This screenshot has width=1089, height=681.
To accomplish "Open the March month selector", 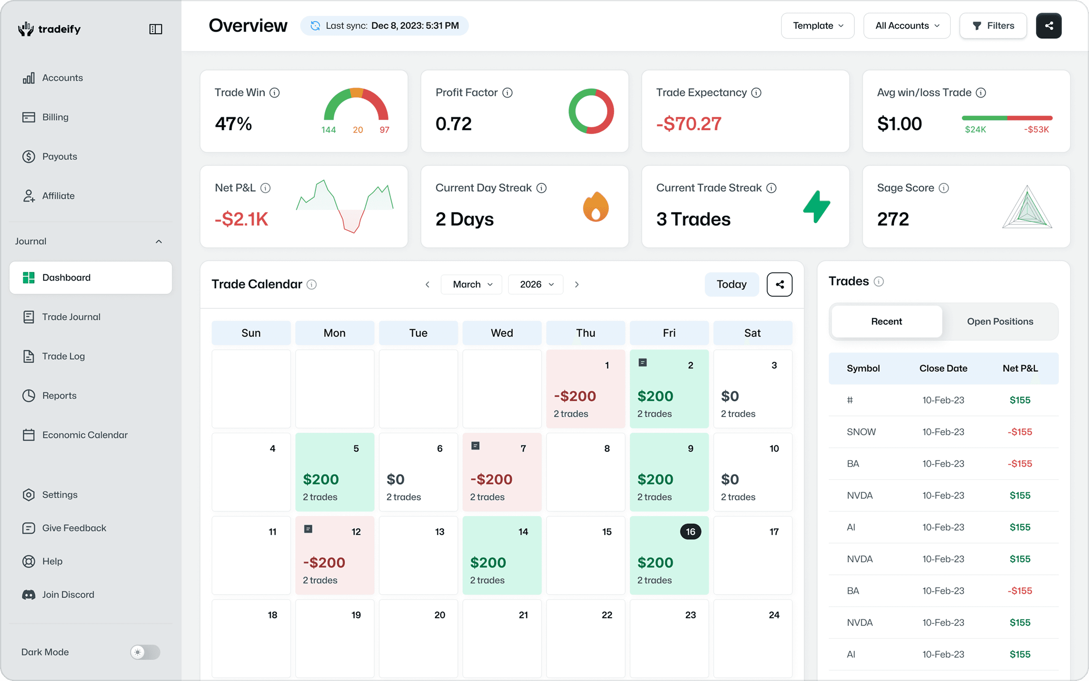I will pyautogui.click(x=471, y=284).
